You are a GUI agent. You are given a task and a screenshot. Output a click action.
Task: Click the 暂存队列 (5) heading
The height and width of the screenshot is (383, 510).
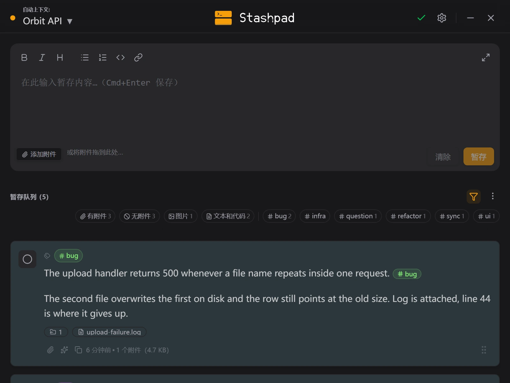(x=29, y=197)
